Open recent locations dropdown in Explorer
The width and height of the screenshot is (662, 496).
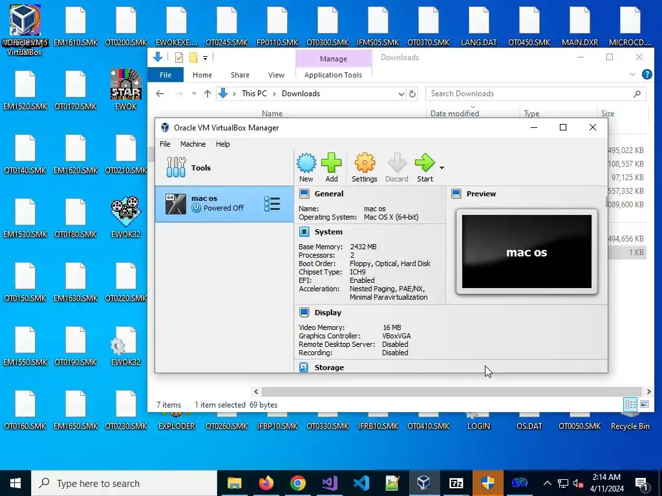click(x=194, y=94)
